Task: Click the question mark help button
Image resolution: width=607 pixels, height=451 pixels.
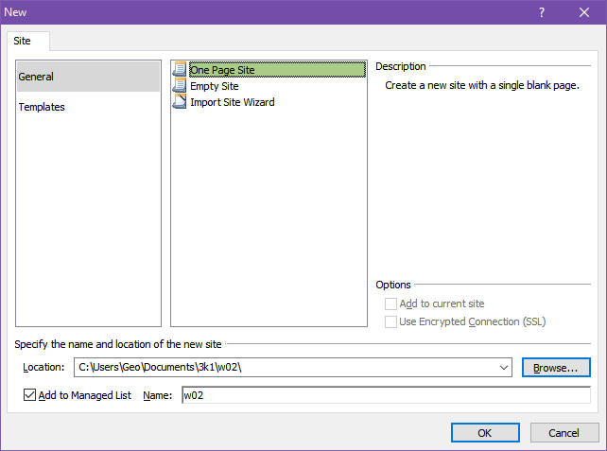Action: coord(542,12)
